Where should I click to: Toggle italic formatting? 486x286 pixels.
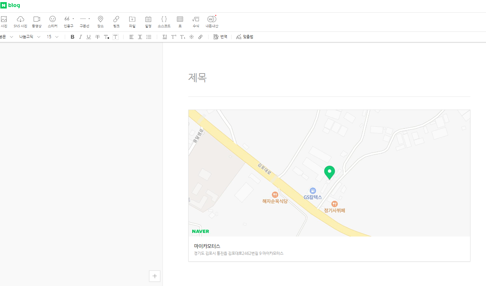tap(80, 37)
